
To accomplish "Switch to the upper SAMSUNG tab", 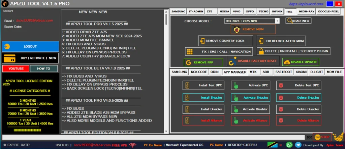I will click(x=179, y=11).
